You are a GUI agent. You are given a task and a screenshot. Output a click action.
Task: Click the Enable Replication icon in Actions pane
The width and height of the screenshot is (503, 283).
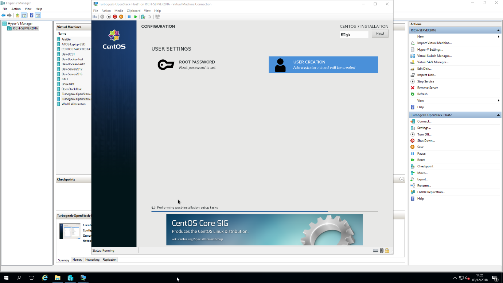point(413,192)
